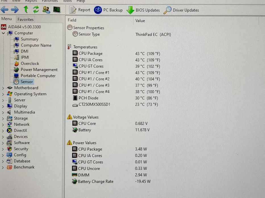265x198 pixels.
Task: Go forward with the blue right arrow
Action: [15, 9]
